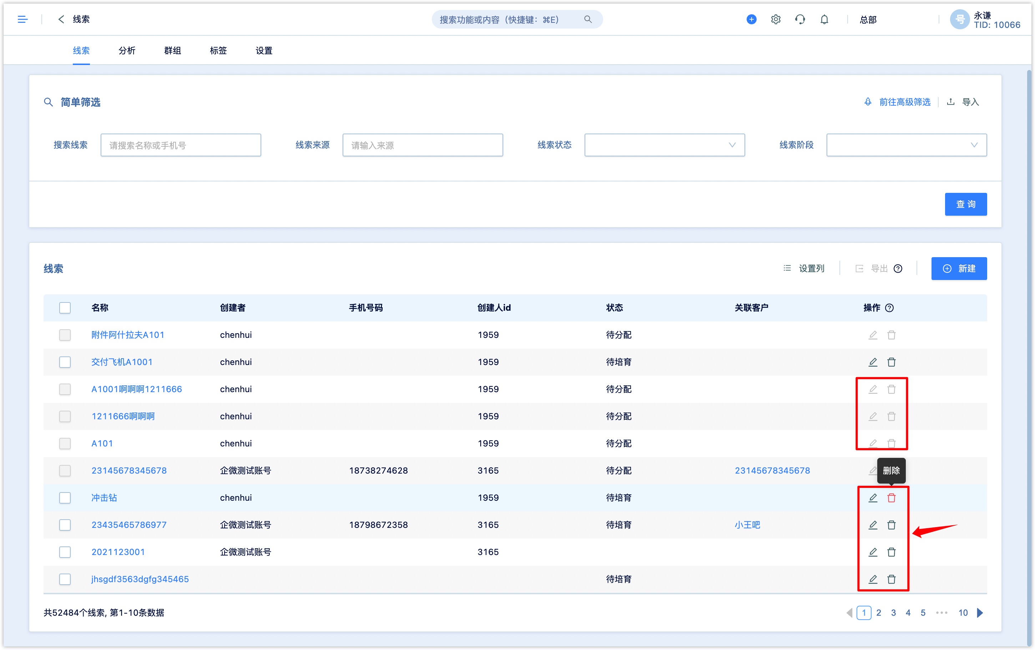Open lead 23145678345678 name link
This screenshot has height=650, width=1035.
129,470
